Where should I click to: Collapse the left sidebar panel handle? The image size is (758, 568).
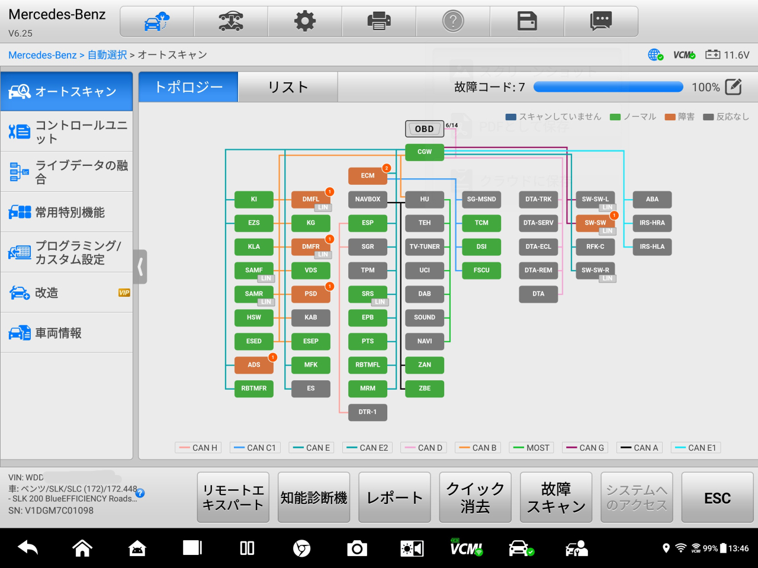[140, 267]
